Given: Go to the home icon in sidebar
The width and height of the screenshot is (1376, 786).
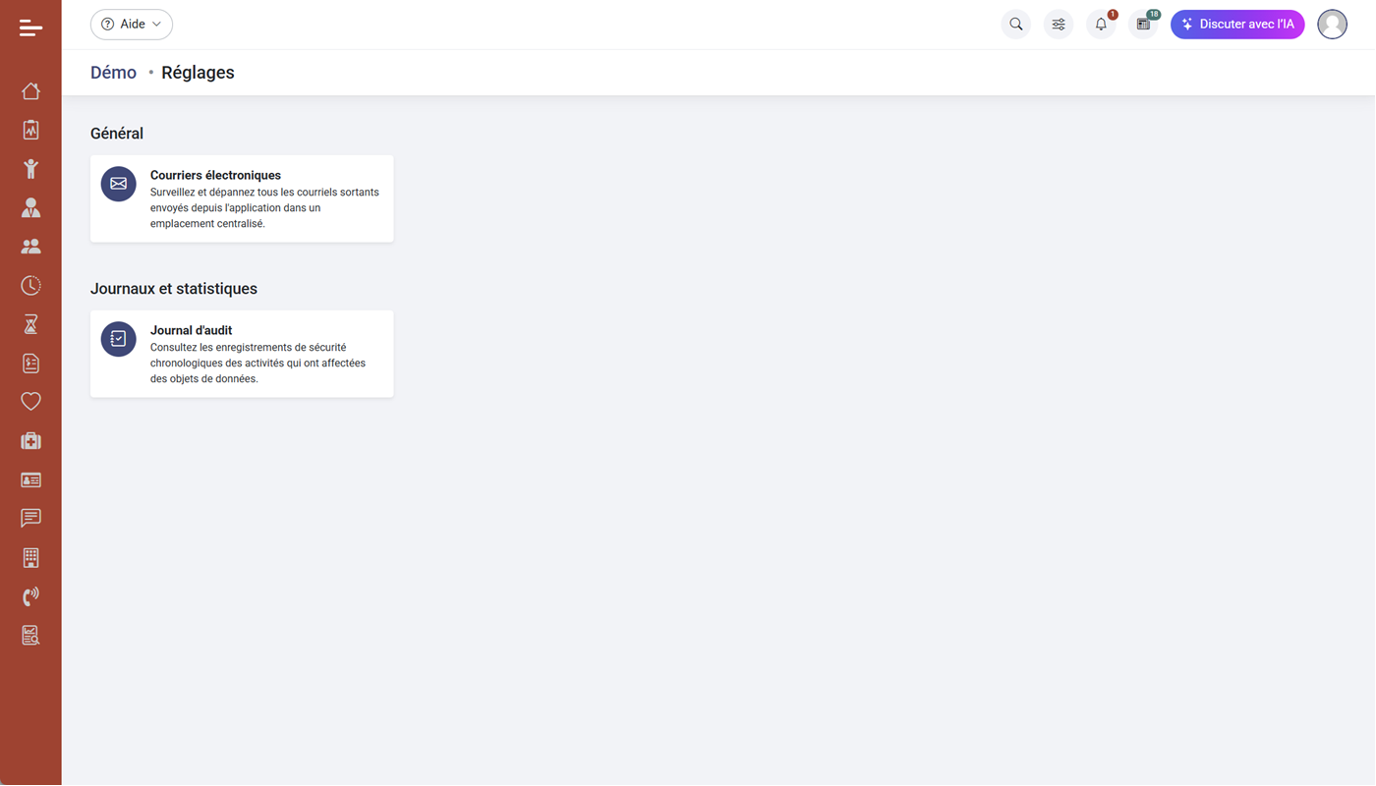Looking at the screenshot, I should [30, 91].
